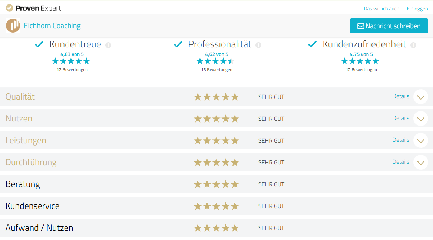The height and width of the screenshot is (240, 433).
Task: Expand the Durchführung row chevron
Action: click(x=420, y=162)
